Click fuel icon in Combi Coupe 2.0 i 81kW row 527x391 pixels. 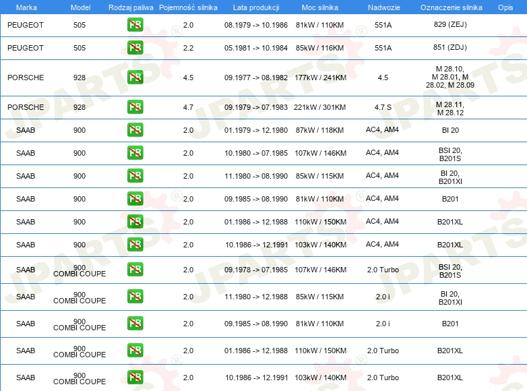coord(135,323)
